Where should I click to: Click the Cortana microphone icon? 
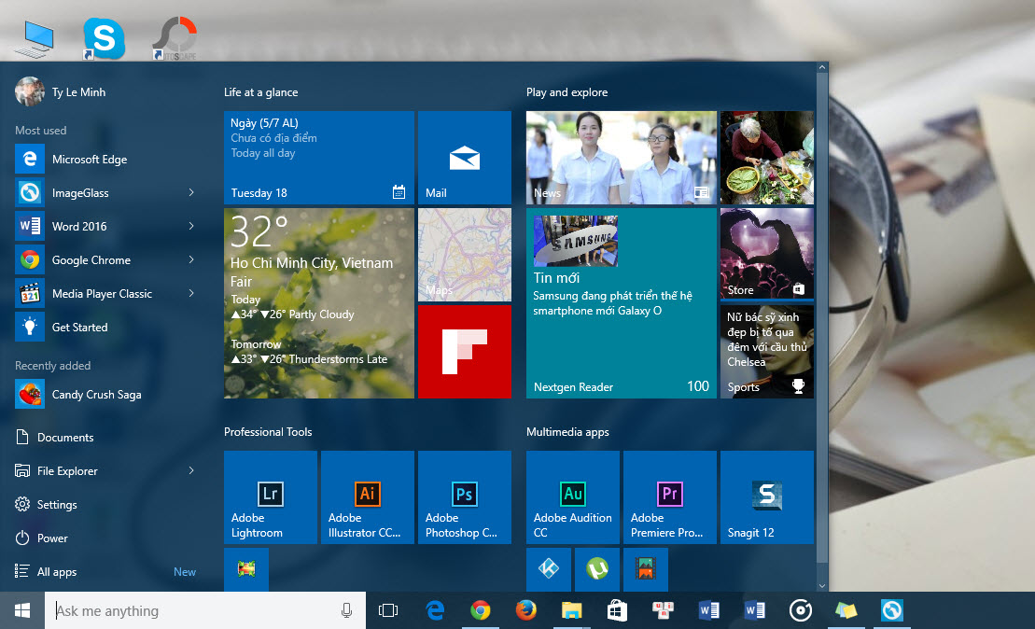(346, 610)
